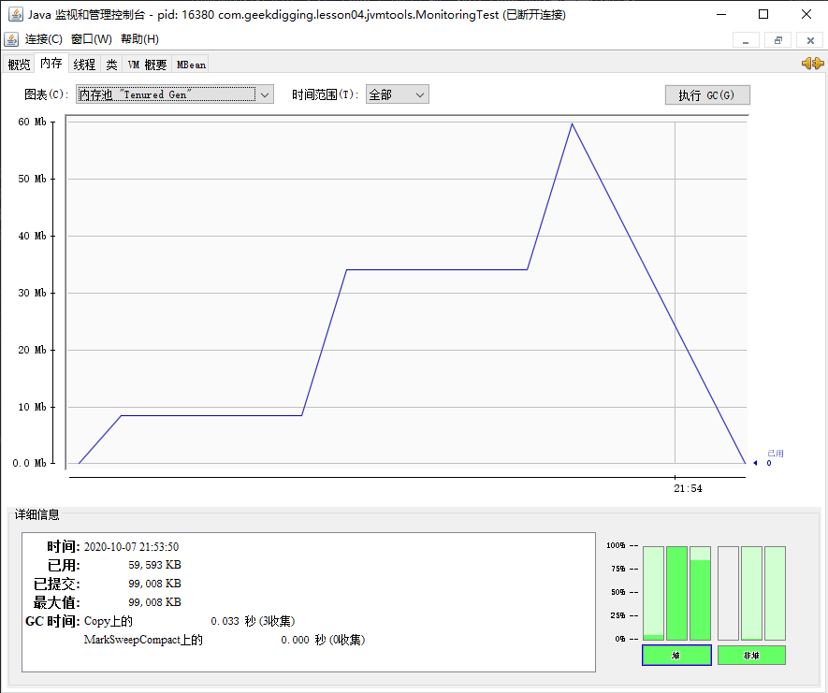This screenshot has width=828, height=693.
Task: Select the 非堆 non-heap button
Action: tap(751, 656)
